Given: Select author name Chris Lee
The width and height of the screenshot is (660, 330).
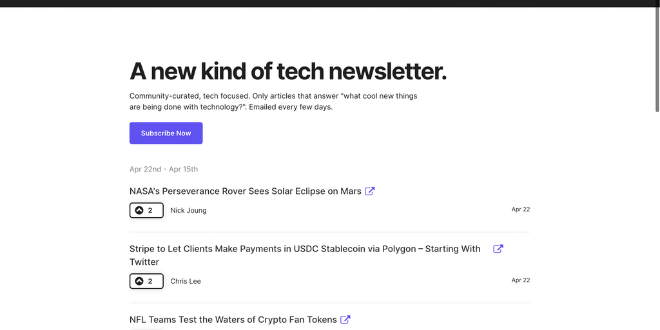Looking at the screenshot, I should pyautogui.click(x=186, y=281).
